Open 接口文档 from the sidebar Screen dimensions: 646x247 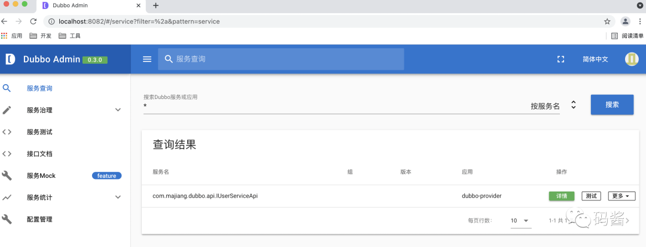pos(39,153)
